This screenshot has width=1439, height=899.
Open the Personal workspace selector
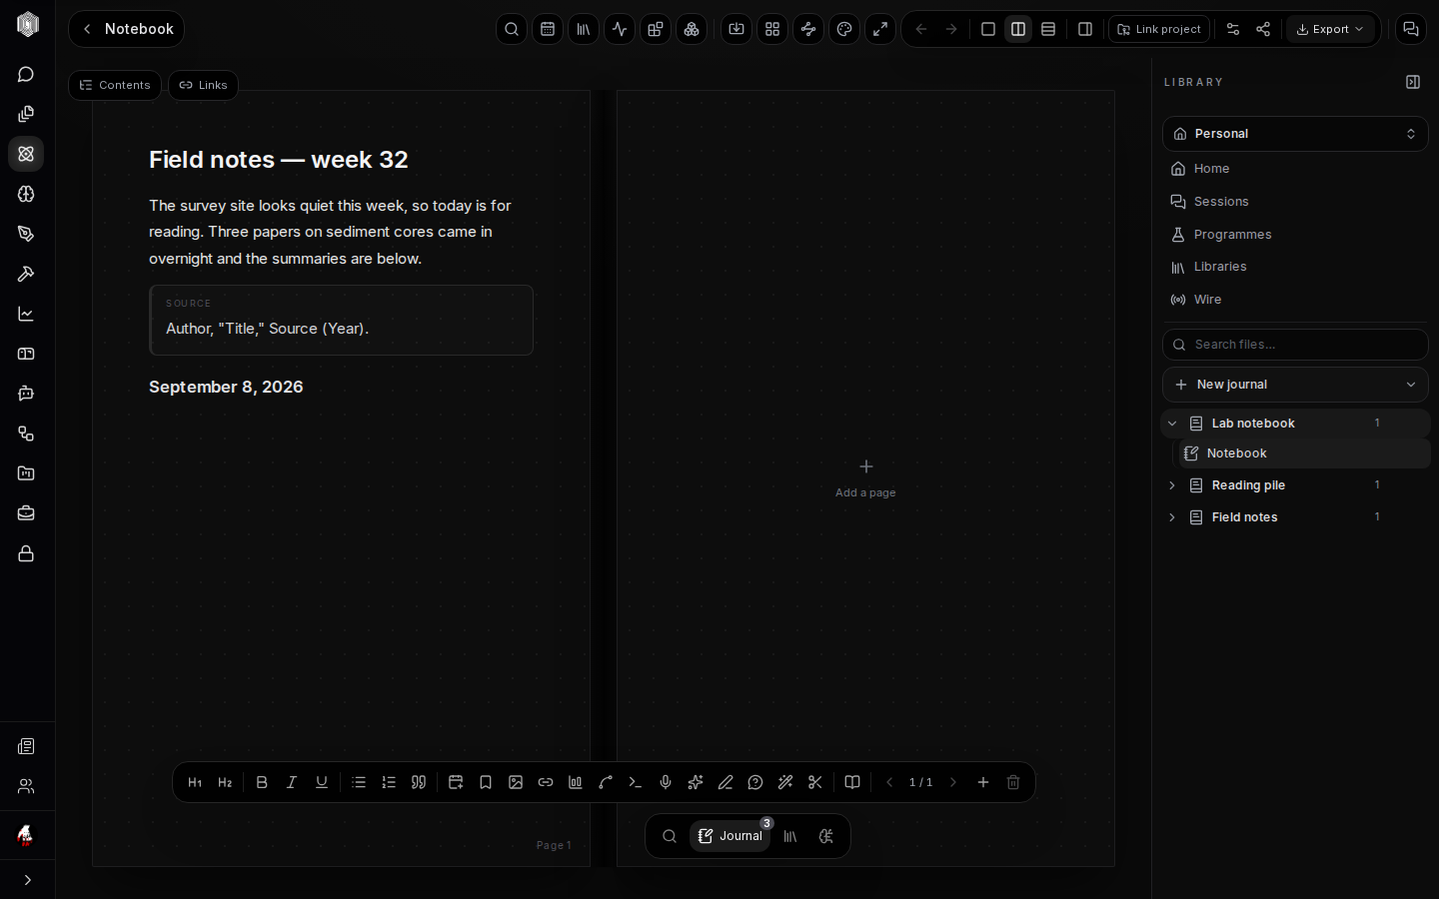click(x=1295, y=134)
